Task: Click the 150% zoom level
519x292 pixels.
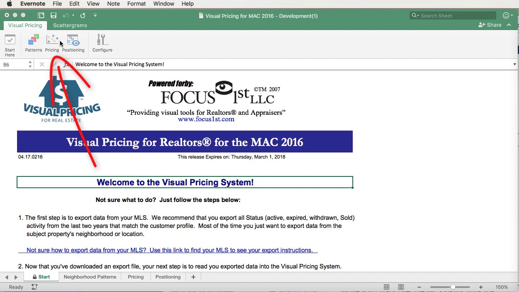Action: pyautogui.click(x=502, y=287)
